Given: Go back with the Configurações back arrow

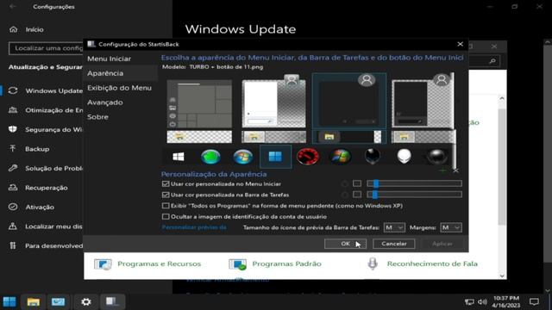Looking at the screenshot, I should (x=13, y=6).
